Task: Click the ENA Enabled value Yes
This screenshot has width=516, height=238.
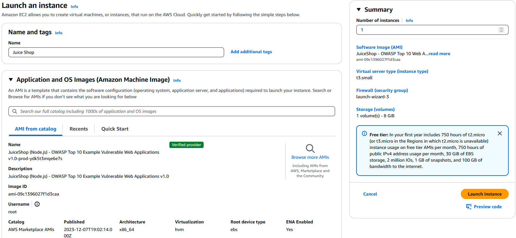Action: 290,229
